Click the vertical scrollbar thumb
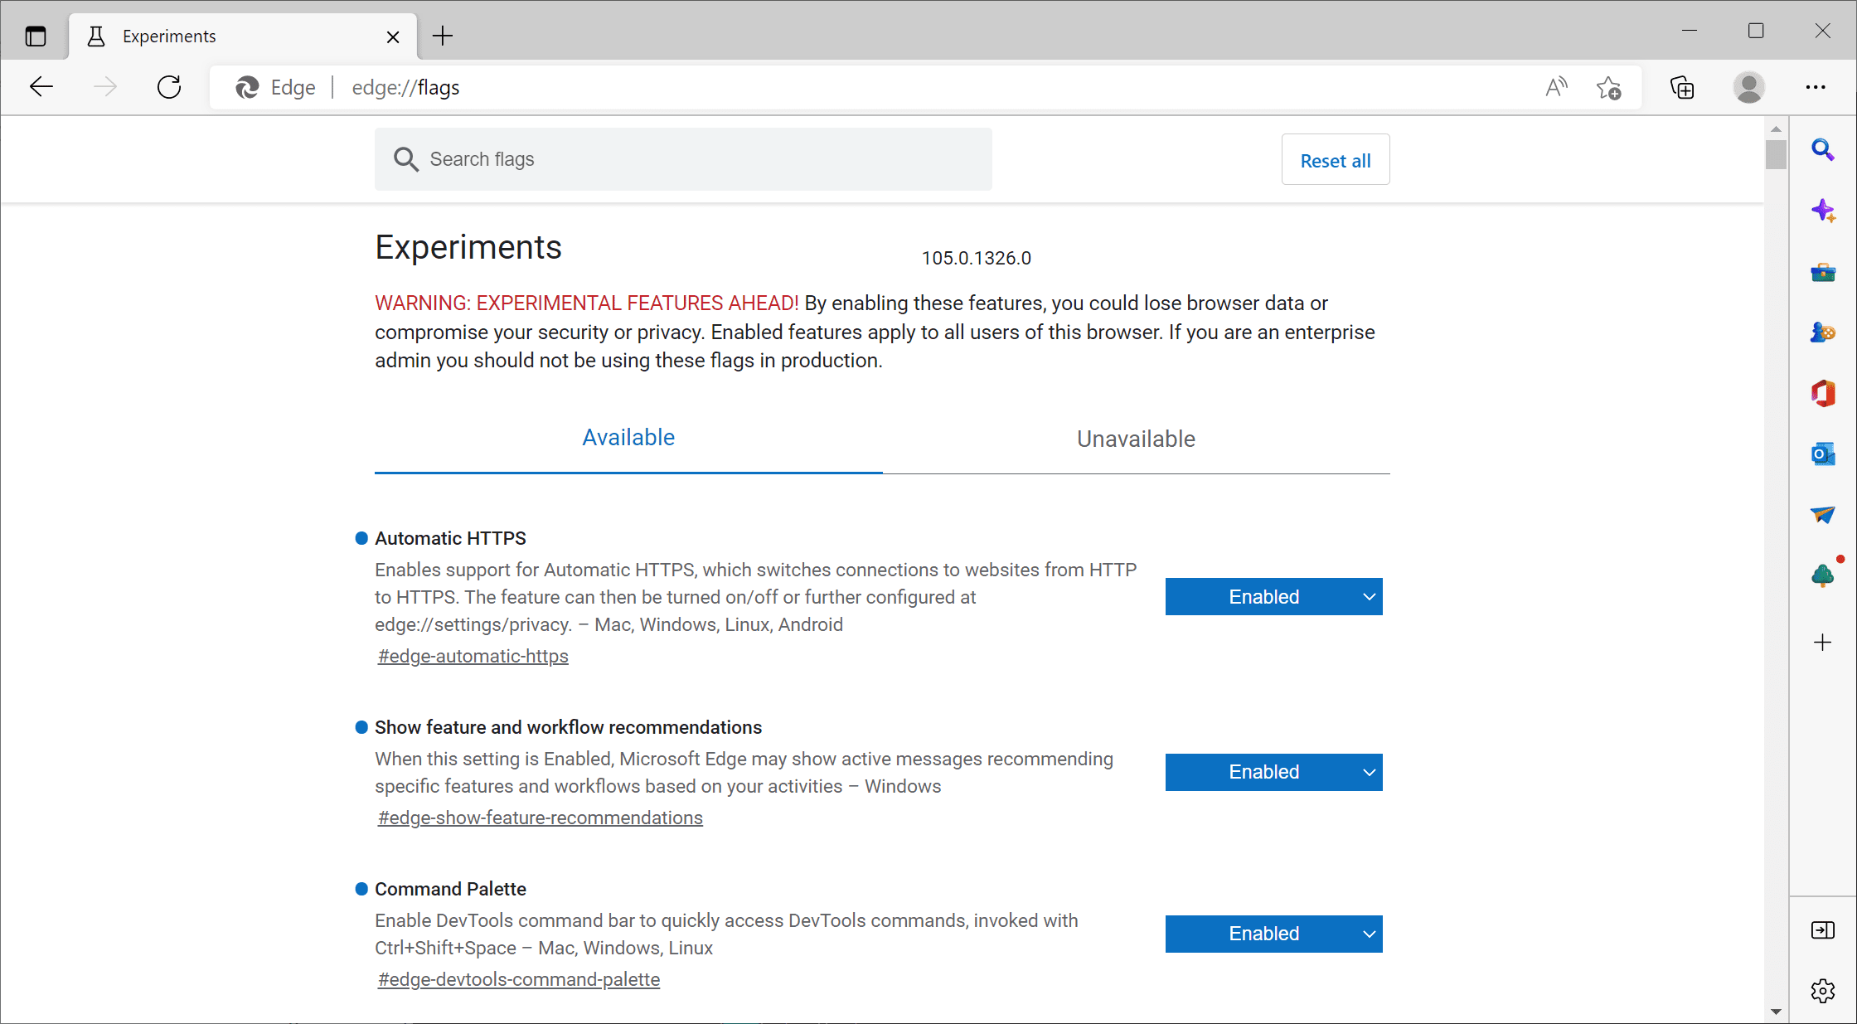1857x1024 pixels. (x=1775, y=154)
